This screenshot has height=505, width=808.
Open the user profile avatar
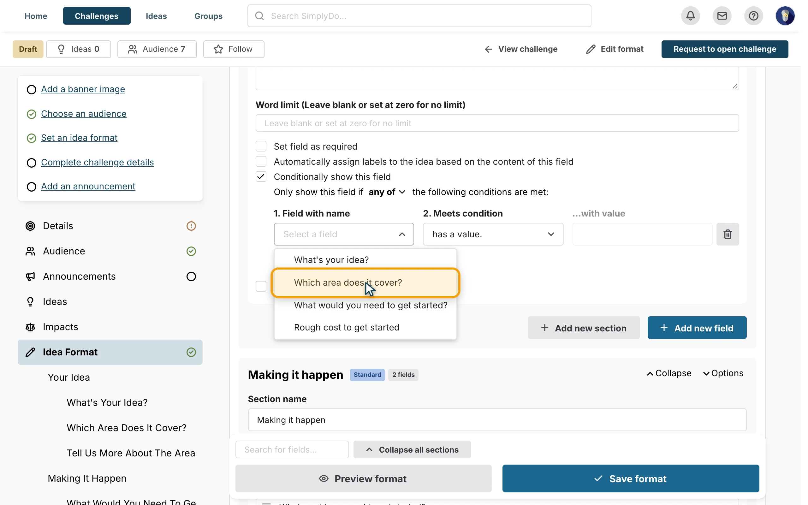785,16
